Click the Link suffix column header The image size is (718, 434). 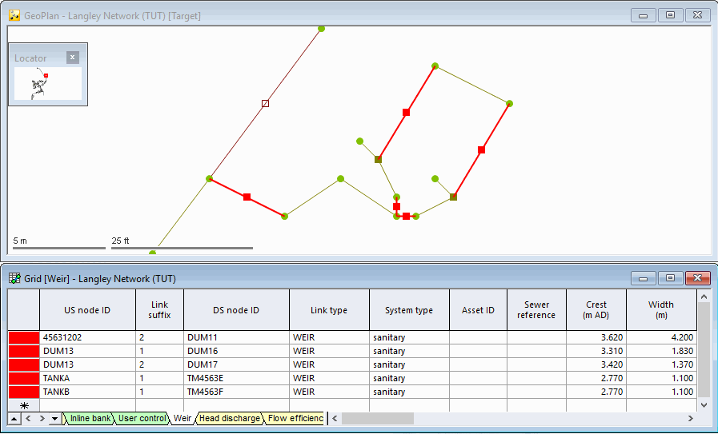point(159,310)
